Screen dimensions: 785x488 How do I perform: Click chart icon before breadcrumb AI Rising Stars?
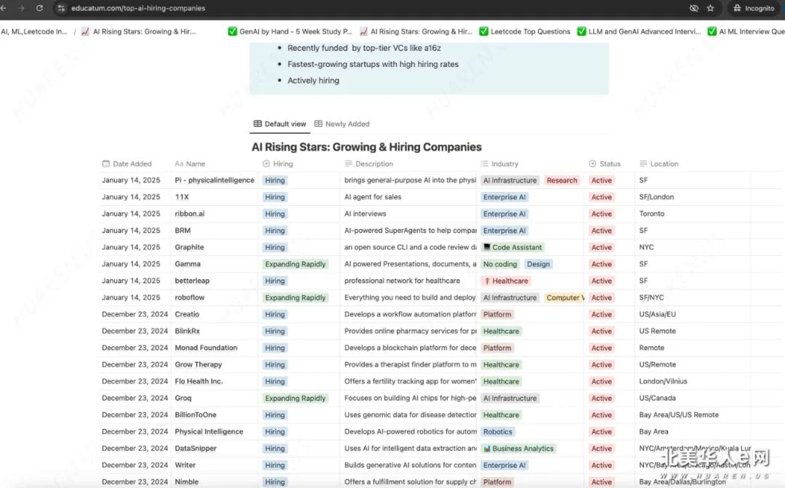click(x=85, y=31)
